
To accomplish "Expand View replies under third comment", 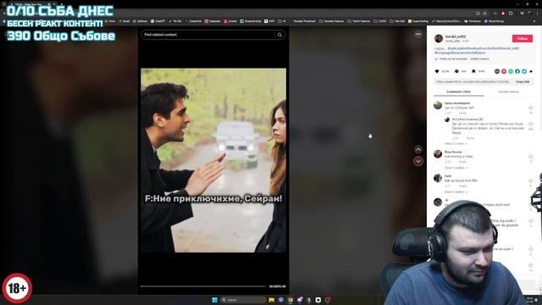I will [x=456, y=192].
